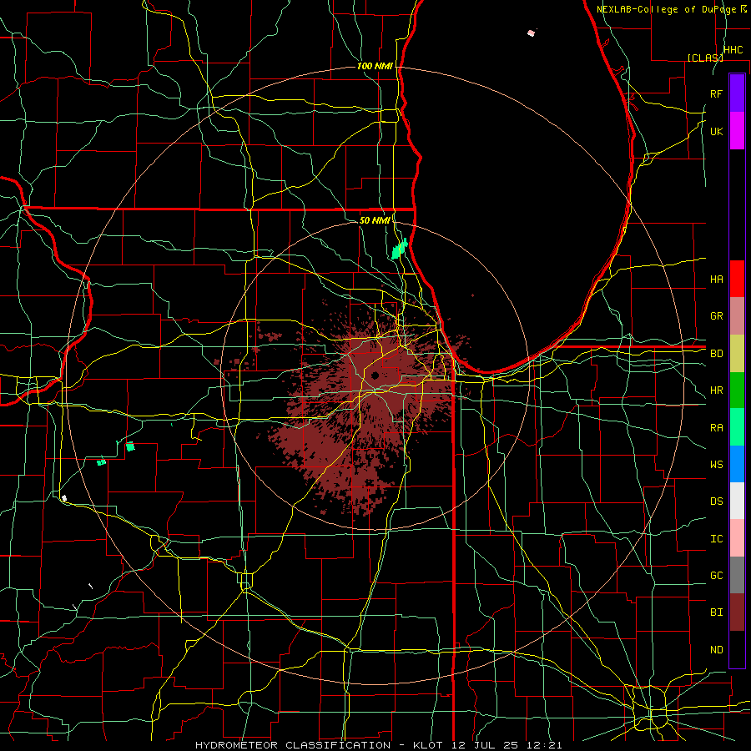Click the 100 NMI range ring label

(x=375, y=66)
